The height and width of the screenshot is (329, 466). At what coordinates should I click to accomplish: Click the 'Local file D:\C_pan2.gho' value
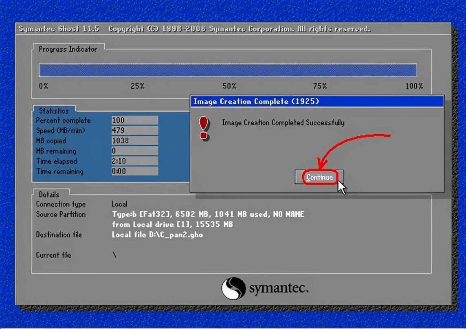click(x=157, y=235)
